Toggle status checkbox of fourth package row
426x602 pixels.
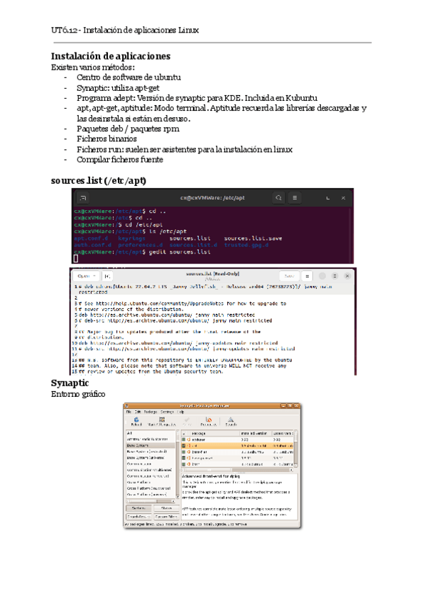click(x=184, y=458)
